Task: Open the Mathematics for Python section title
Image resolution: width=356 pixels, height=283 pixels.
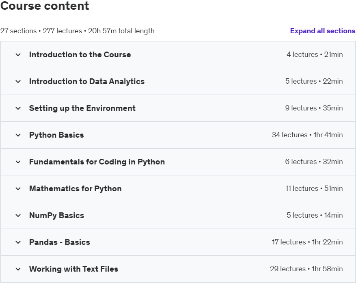Action: (x=75, y=189)
